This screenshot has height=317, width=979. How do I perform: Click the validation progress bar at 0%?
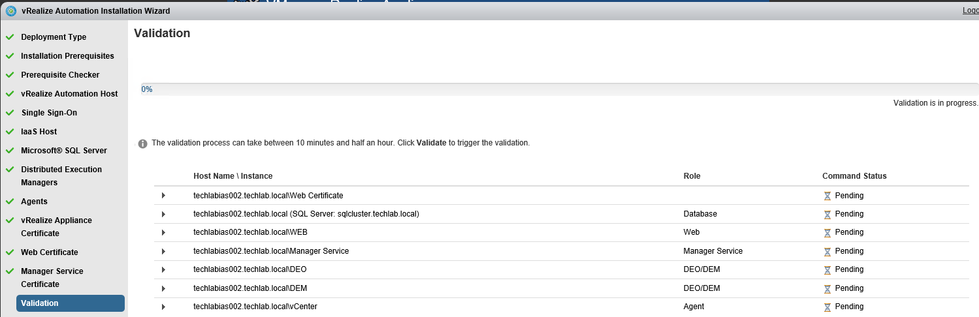coord(560,89)
